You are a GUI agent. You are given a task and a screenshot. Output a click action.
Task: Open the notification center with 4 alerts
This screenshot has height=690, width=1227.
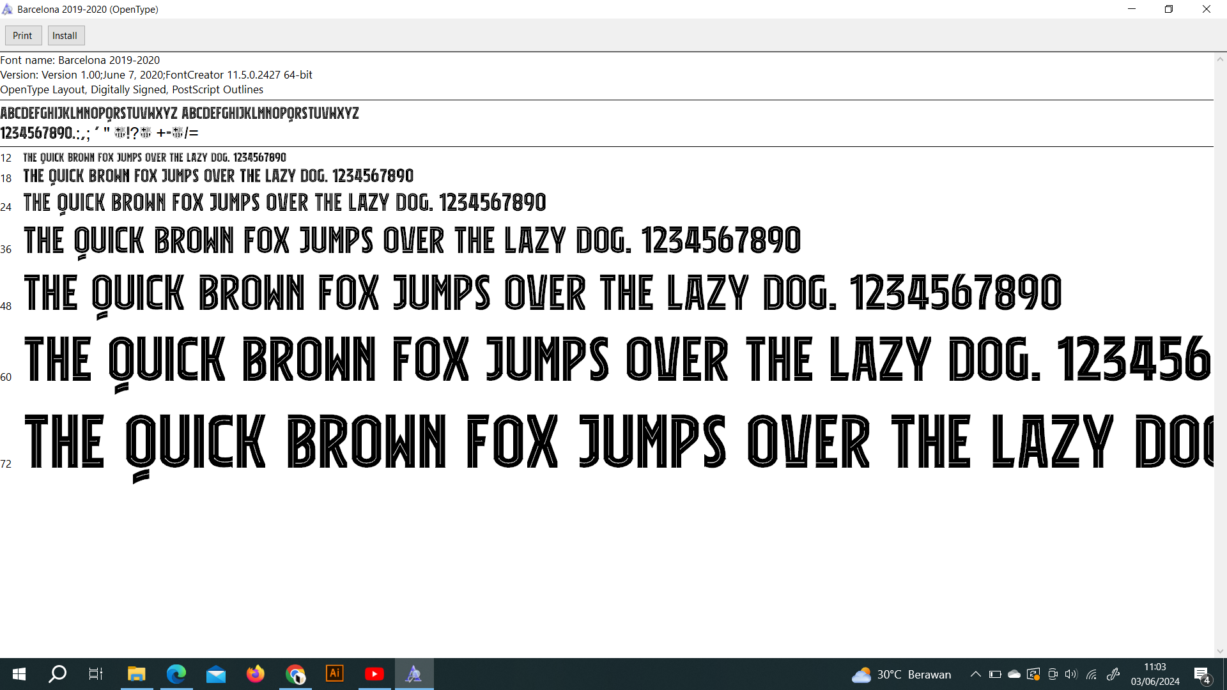tap(1201, 674)
